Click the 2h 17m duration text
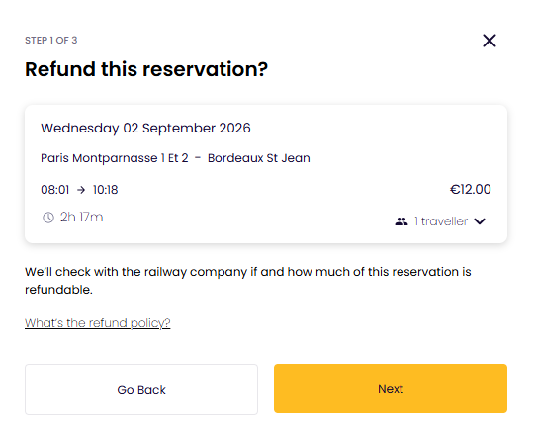Screen dimensions: 535x440 81,218
